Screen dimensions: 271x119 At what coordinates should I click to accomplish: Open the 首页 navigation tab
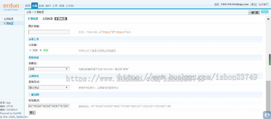click(x=28, y=6)
